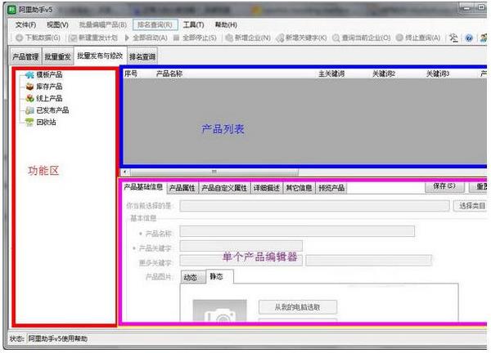Switch to the 产品属性 tab
This screenshot has width=491, height=353.
coord(182,188)
